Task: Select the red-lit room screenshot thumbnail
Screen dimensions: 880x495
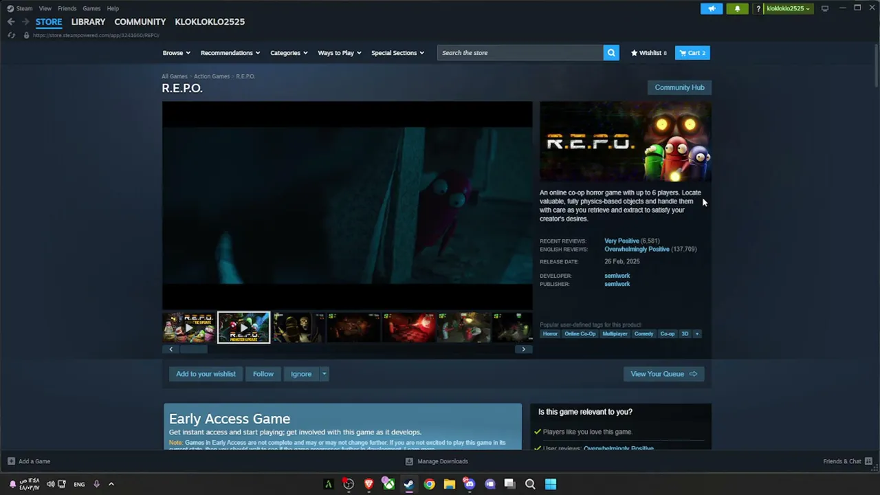Action: coord(409,328)
